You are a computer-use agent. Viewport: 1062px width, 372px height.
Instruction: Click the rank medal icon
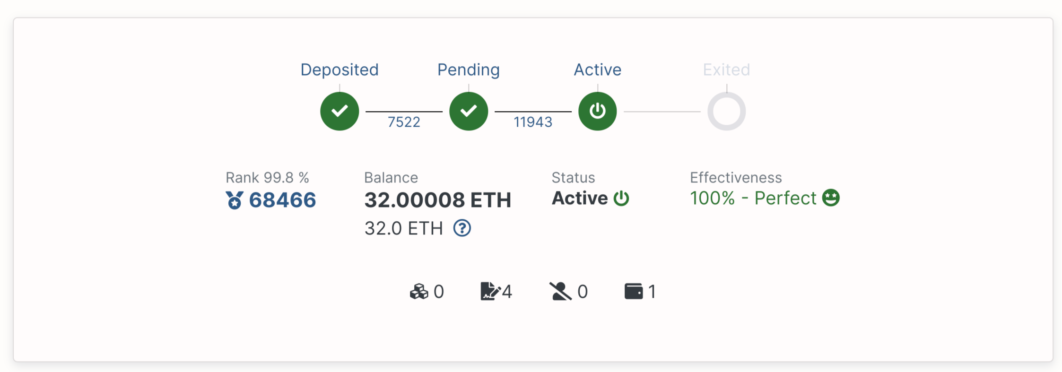click(x=234, y=200)
